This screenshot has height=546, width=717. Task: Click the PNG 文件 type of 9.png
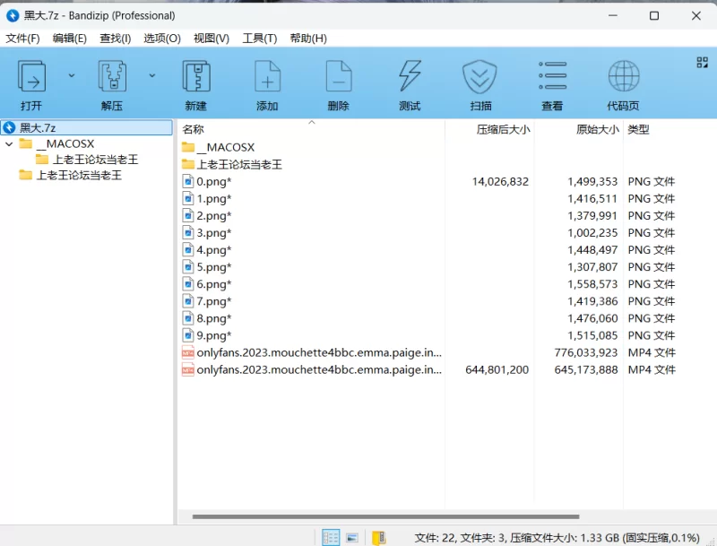tap(652, 335)
